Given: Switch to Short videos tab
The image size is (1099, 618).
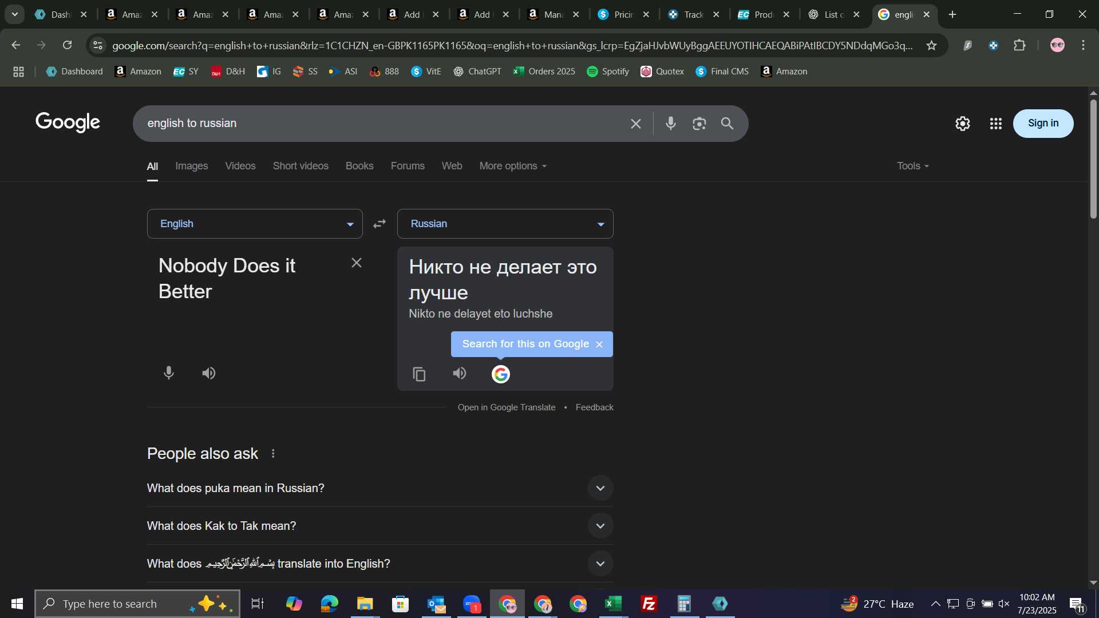Looking at the screenshot, I should (301, 166).
